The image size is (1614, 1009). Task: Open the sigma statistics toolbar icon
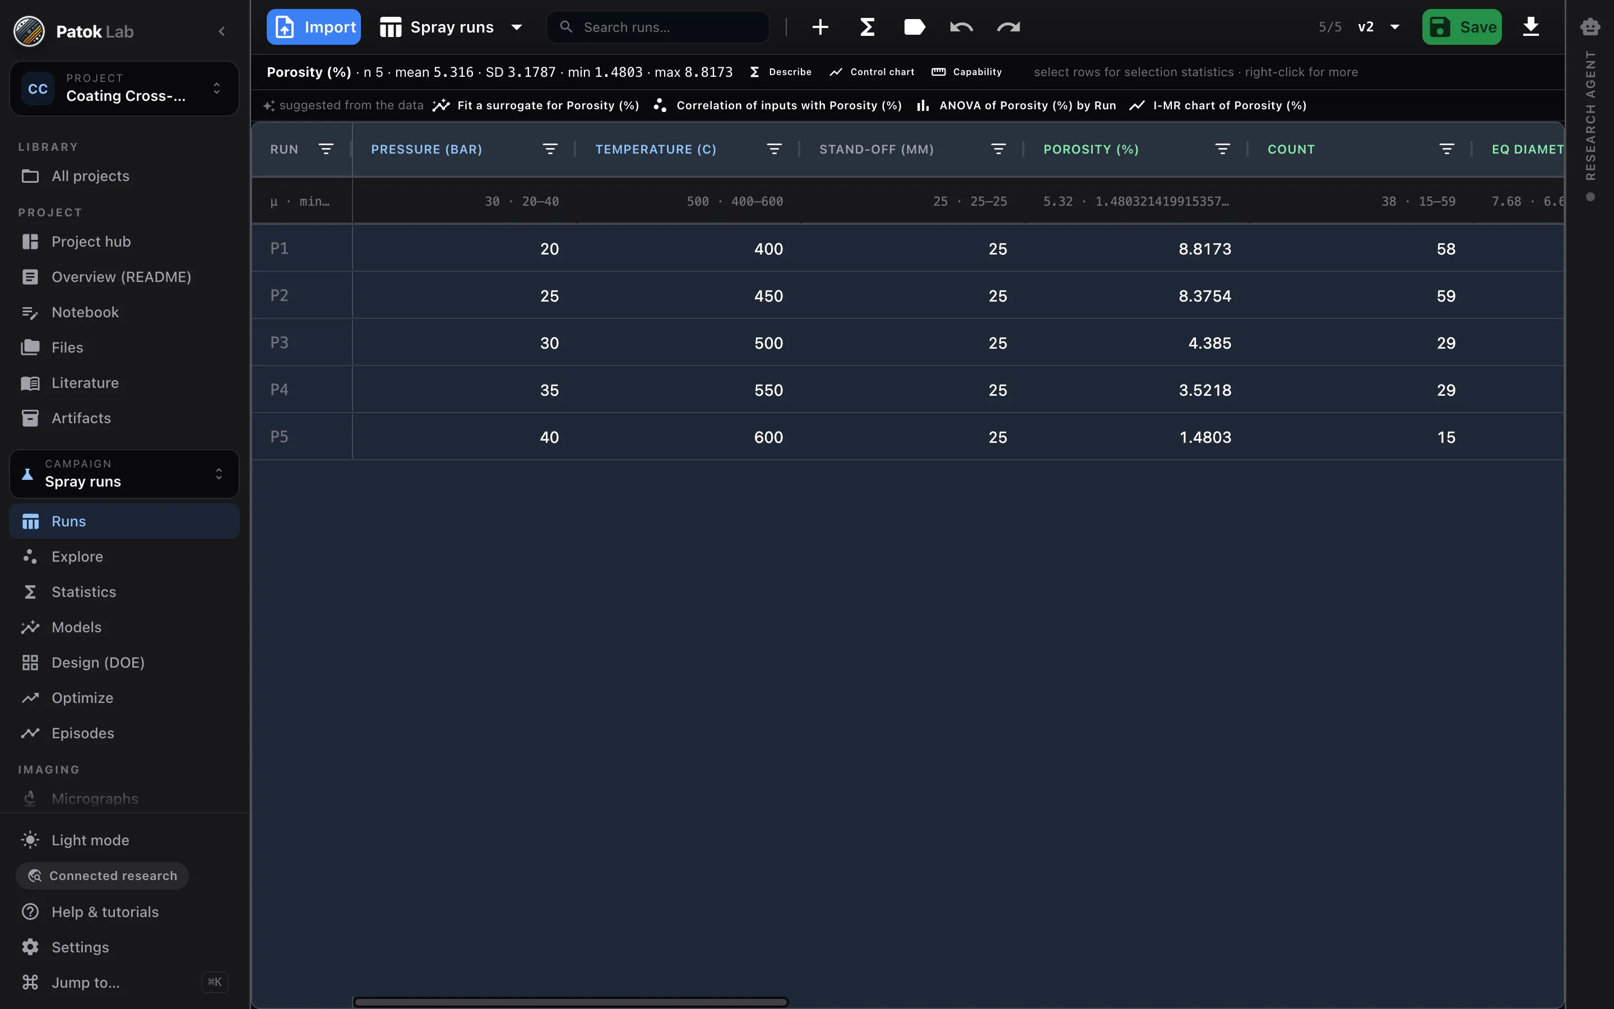coord(867,27)
